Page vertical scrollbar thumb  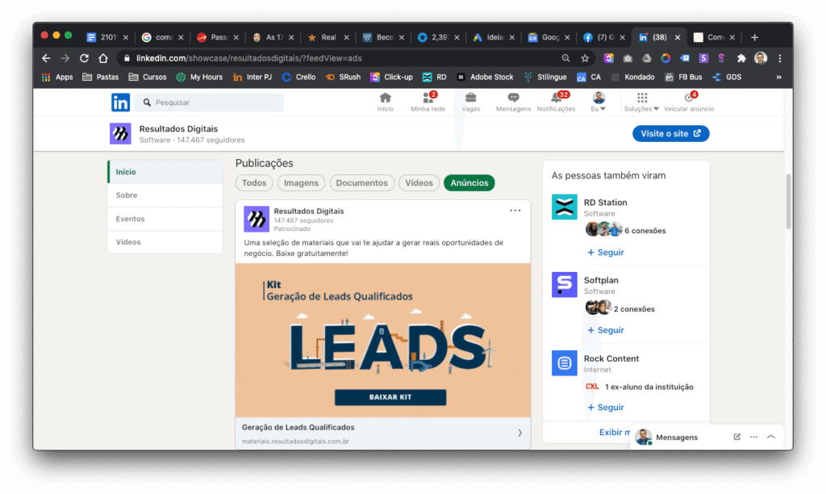click(x=788, y=202)
